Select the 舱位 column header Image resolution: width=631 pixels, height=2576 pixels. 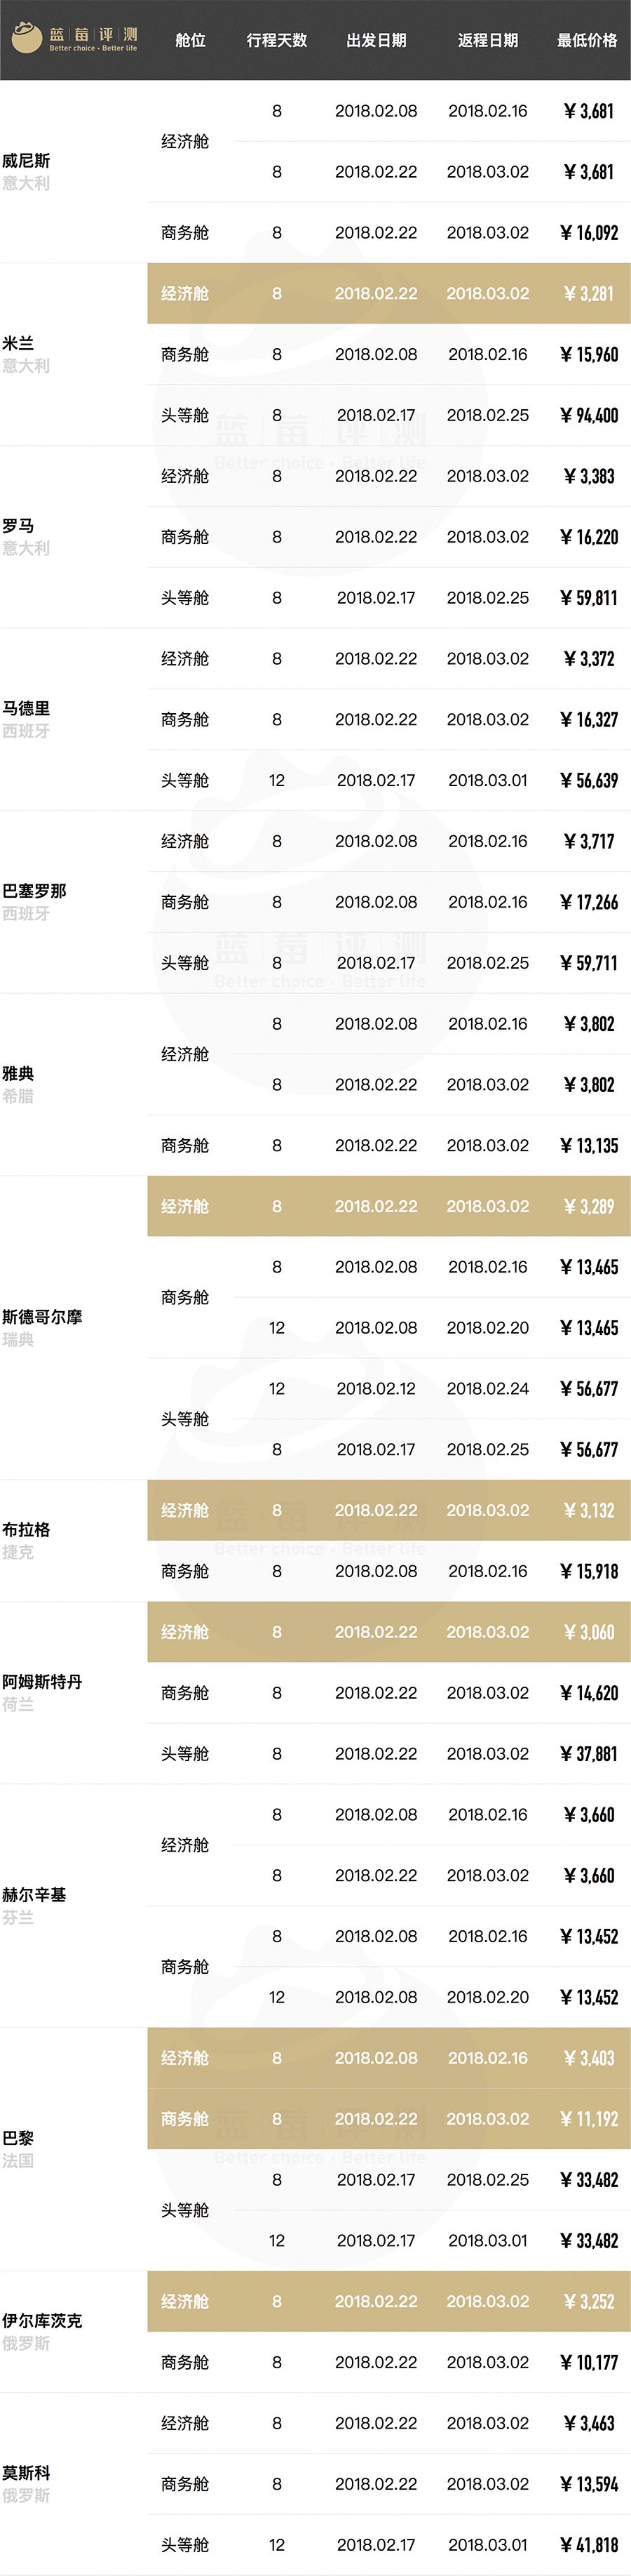[x=190, y=40]
